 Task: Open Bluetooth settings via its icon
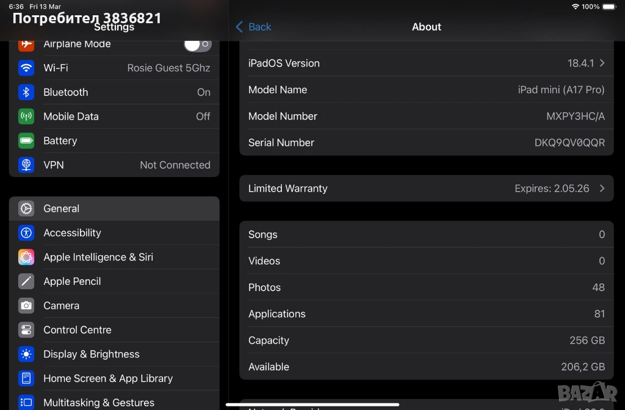pyautogui.click(x=26, y=92)
